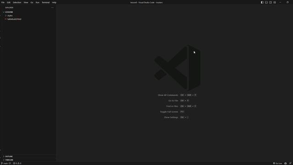The height and width of the screenshot is (165, 293).
Task: Click the Toggle Full Screen shortcut hint
Action: (172, 112)
